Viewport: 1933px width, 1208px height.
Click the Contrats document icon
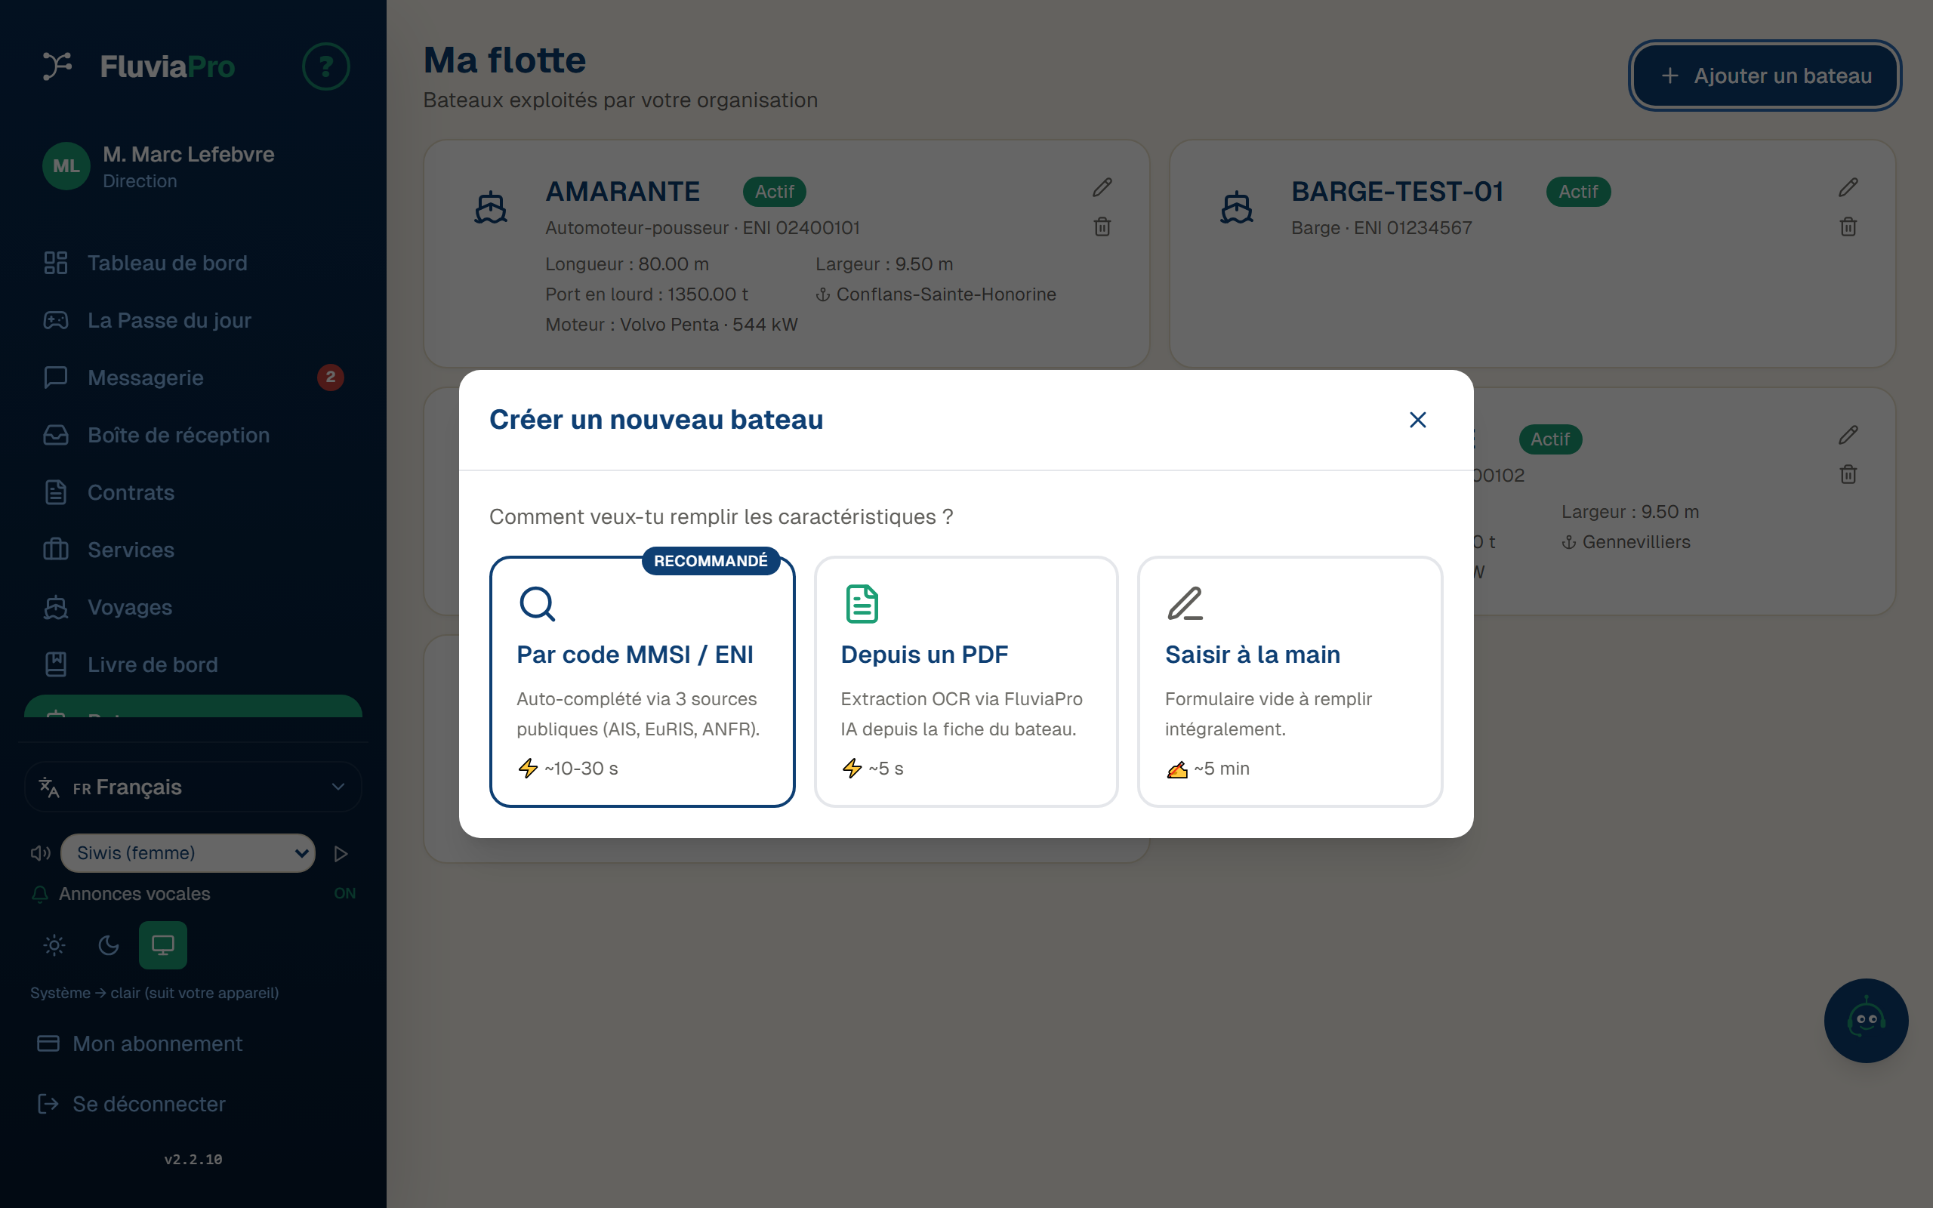click(x=55, y=493)
